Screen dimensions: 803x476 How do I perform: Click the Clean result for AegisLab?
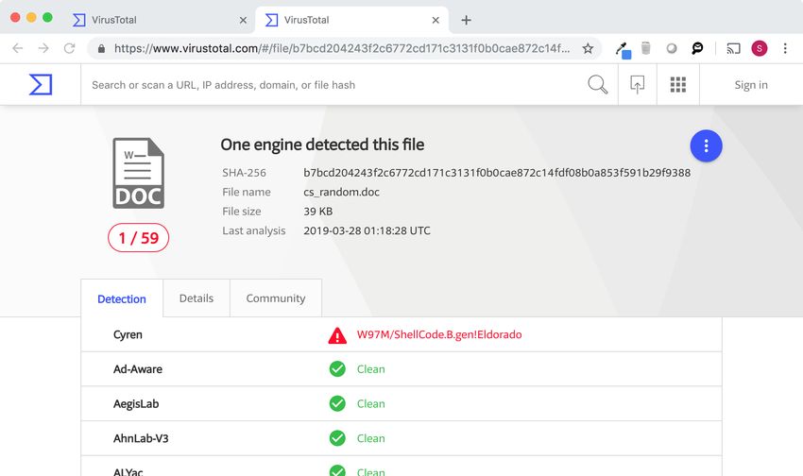tap(370, 404)
